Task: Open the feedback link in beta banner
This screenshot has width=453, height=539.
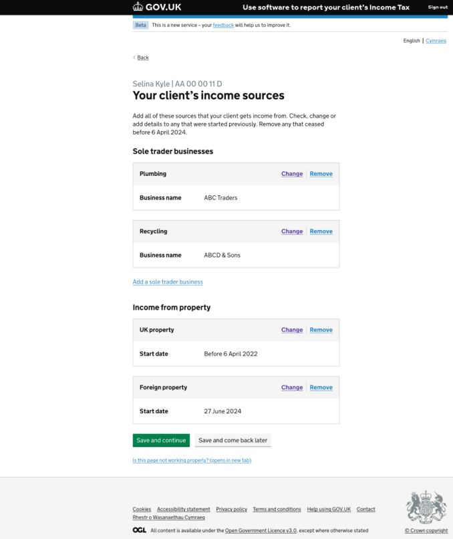Action: click(x=223, y=25)
